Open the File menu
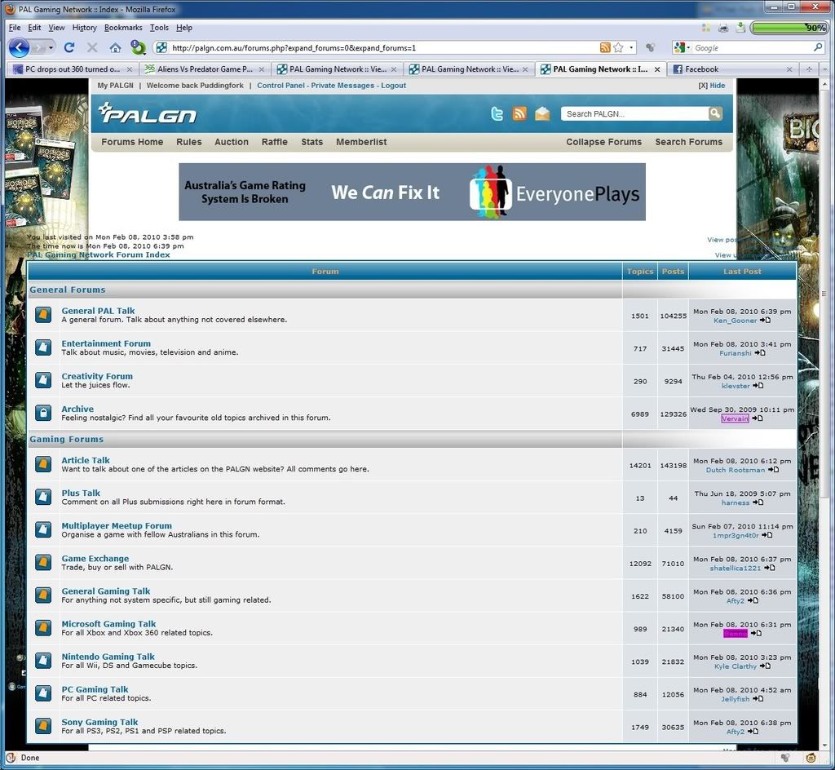 (15, 28)
